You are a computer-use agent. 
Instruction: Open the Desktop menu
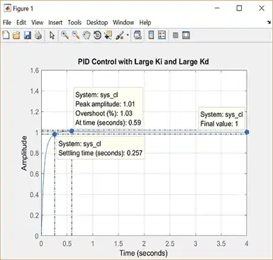pos(97,23)
